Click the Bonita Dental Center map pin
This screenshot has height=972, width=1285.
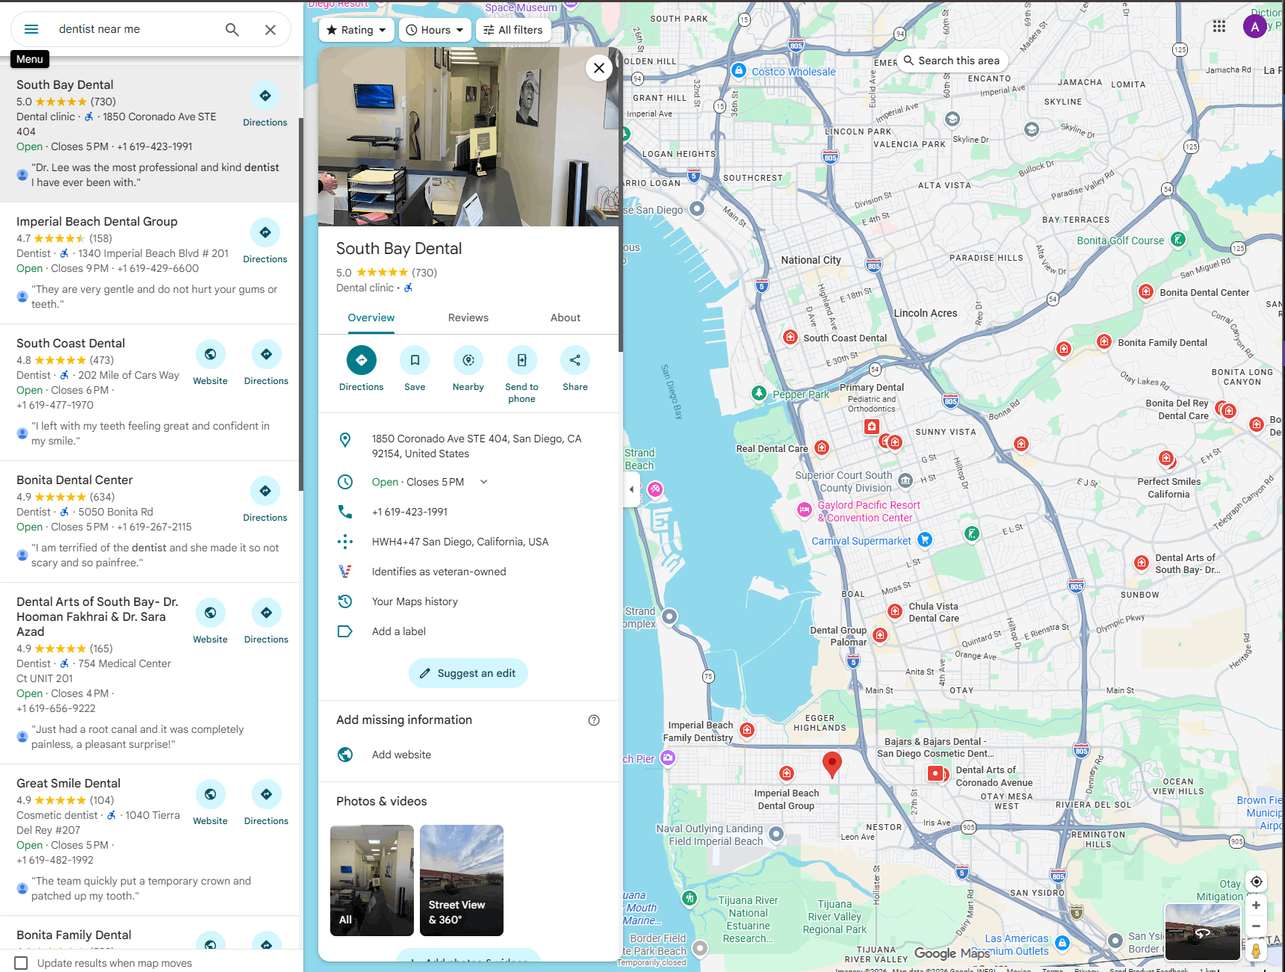point(1146,291)
